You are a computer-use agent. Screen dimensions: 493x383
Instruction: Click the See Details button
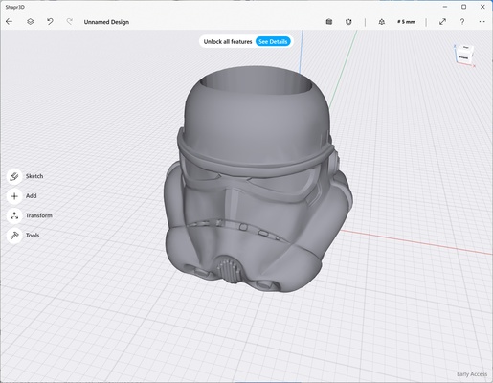[x=273, y=41]
